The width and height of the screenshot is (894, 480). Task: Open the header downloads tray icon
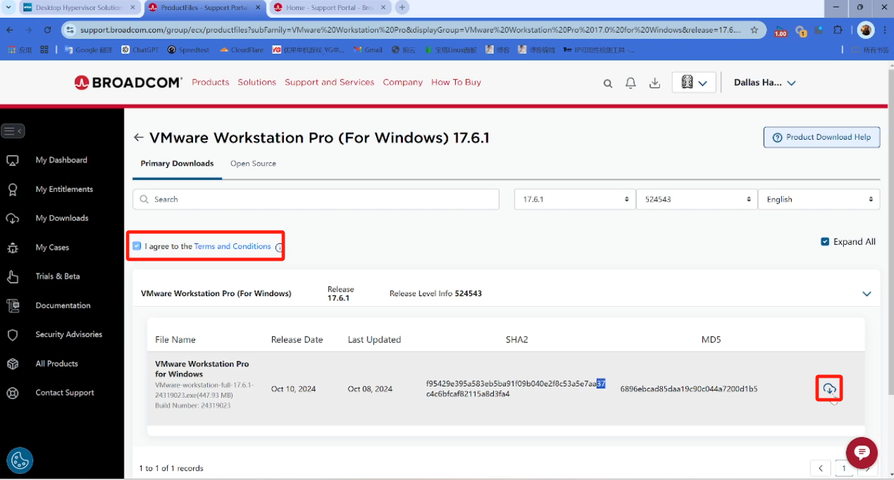[x=655, y=83]
